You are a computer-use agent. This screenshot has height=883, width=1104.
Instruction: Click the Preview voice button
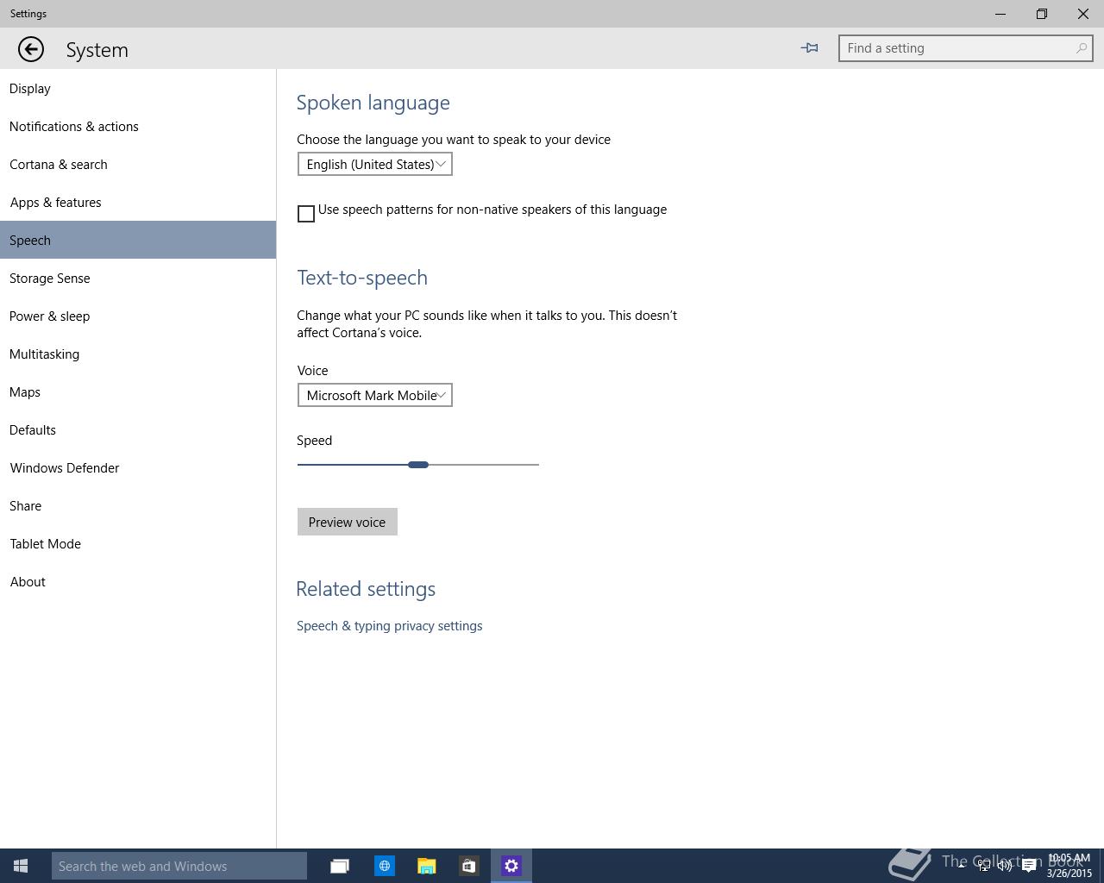coord(348,522)
